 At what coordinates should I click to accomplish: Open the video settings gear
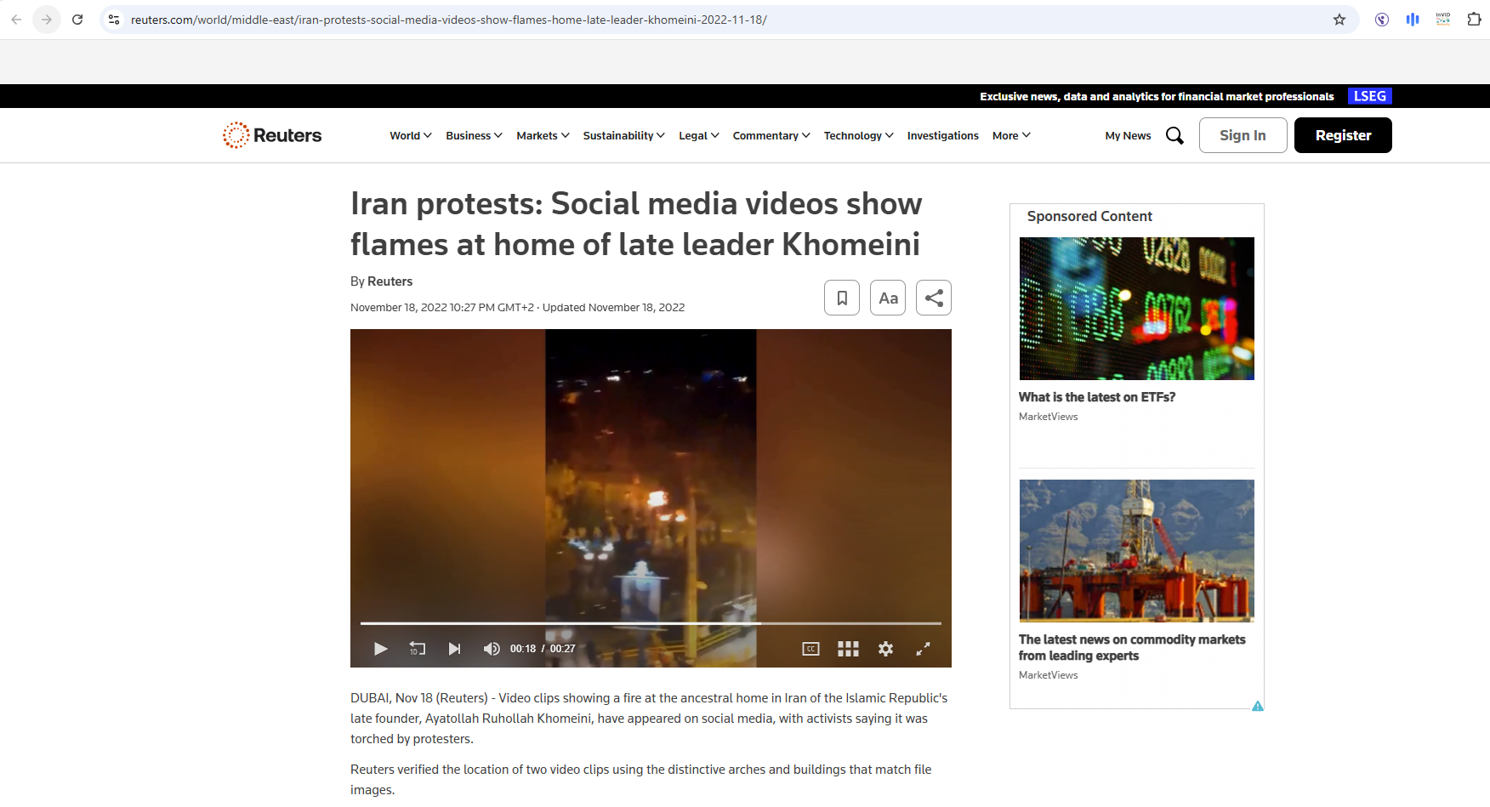(885, 649)
